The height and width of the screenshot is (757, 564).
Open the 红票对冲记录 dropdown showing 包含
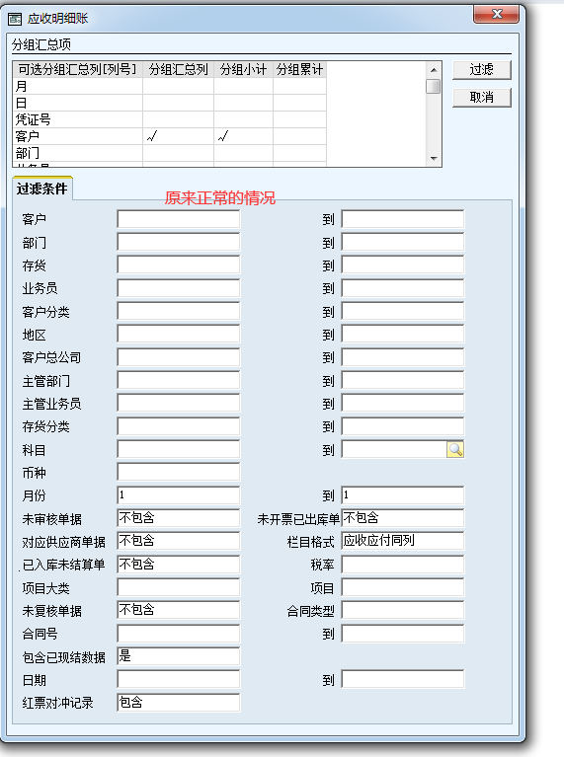tap(179, 702)
